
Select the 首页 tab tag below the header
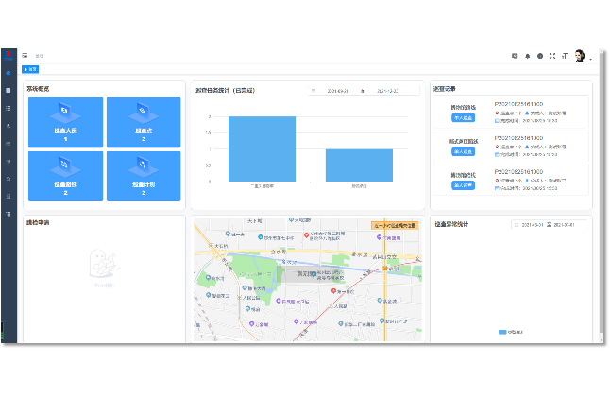click(31, 69)
